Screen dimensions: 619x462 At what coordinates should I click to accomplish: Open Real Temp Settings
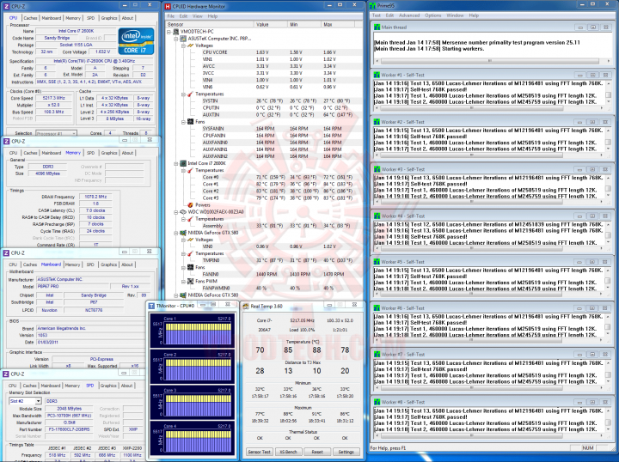(346, 452)
